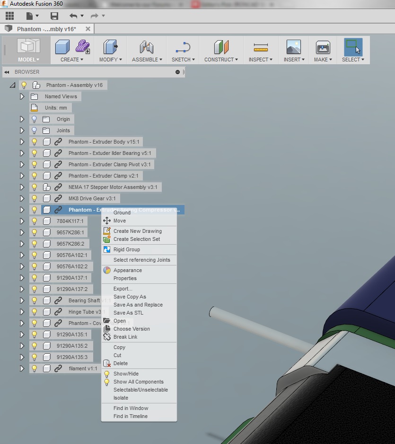
Task: Toggle visibility bulb for Origin folder
Action: coord(34,119)
